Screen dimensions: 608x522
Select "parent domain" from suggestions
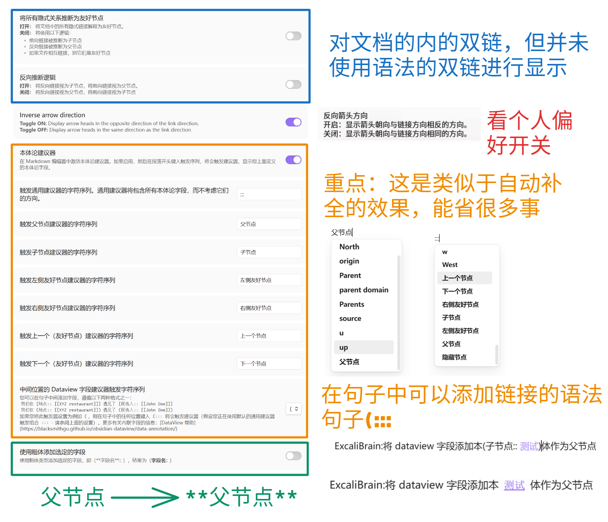click(363, 290)
